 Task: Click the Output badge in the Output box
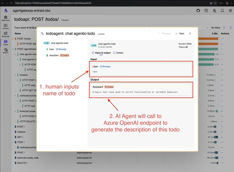(109, 87)
